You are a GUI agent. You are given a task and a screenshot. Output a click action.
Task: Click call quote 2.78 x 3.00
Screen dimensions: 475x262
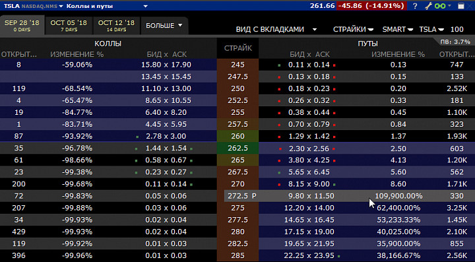pyautogui.click(x=166, y=136)
